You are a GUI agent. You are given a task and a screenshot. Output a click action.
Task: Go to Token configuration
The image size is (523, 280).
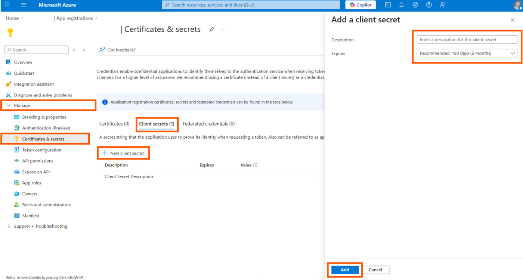point(42,150)
